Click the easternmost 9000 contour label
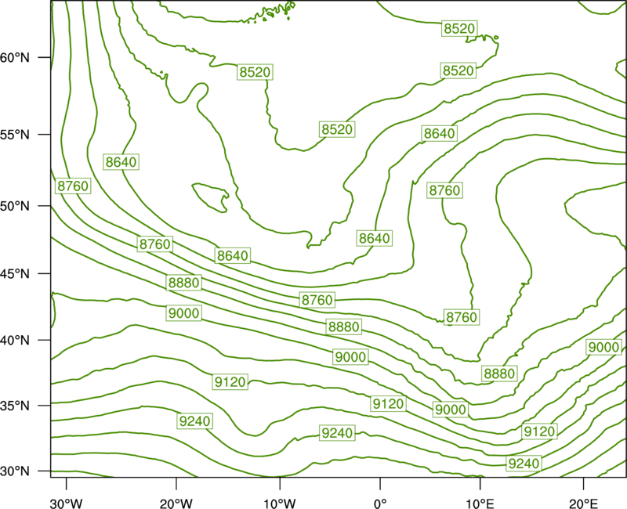 pos(604,347)
